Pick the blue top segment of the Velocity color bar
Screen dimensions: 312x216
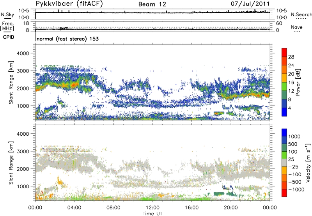click(x=284, y=133)
